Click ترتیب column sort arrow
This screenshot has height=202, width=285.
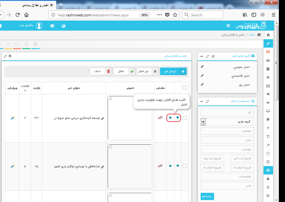click(25, 91)
